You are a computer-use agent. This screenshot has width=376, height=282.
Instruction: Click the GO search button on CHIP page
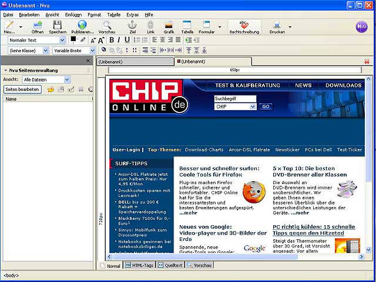click(266, 106)
